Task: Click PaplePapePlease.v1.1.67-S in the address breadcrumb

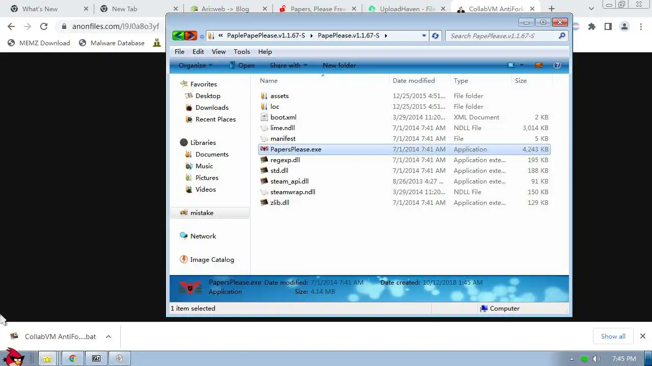Action: 266,36
